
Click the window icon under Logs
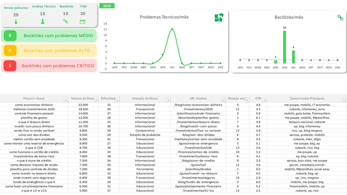point(83,22)
